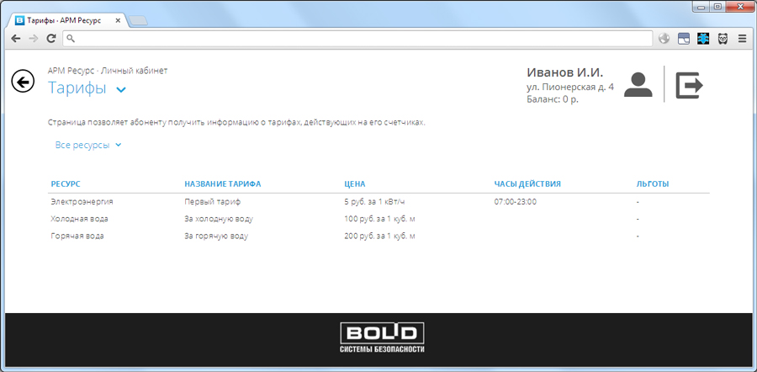
Task: Click the logout exit icon
Action: click(689, 85)
